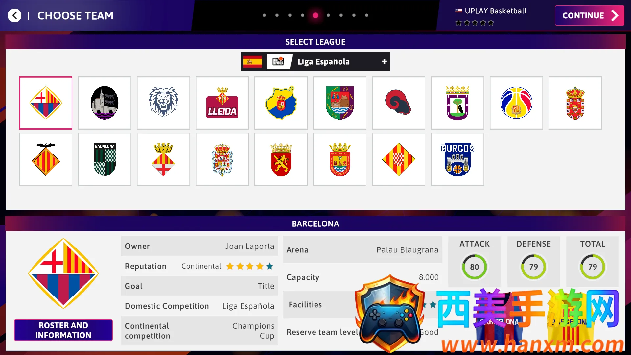Select the basketball-shaped blue and yellow logo

pos(516,103)
